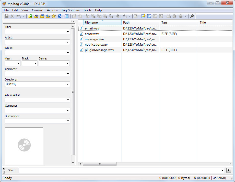This screenshot has width=235, height=182.
Task: Click the Select all files icon
Action: tap(67, 16)
